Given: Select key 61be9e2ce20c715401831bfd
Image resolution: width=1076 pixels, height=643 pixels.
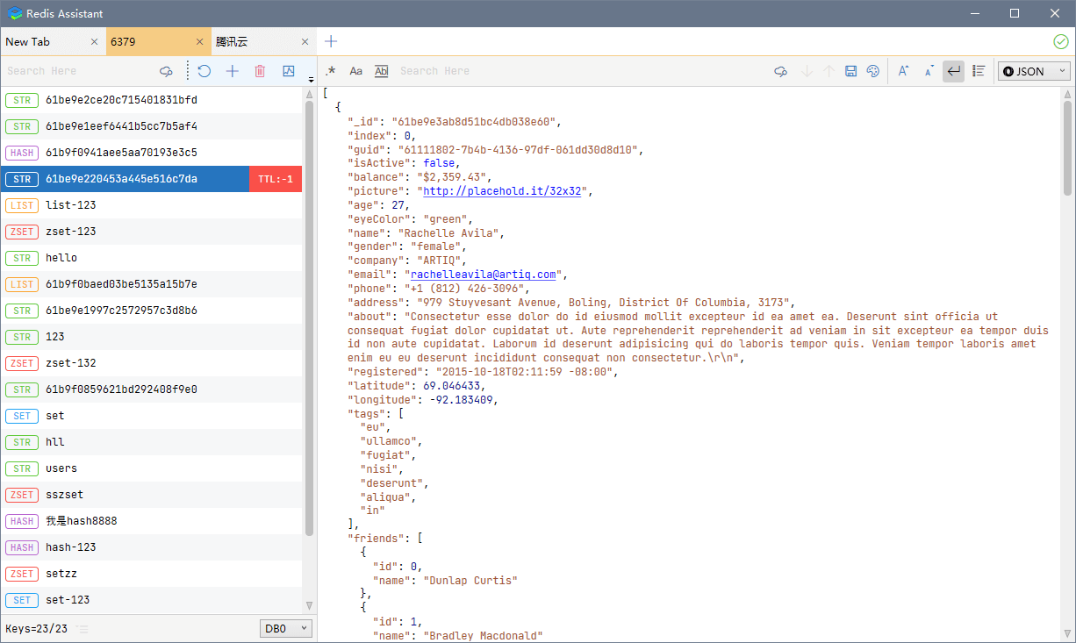Looking at the screenshot, I should [151, 100].
